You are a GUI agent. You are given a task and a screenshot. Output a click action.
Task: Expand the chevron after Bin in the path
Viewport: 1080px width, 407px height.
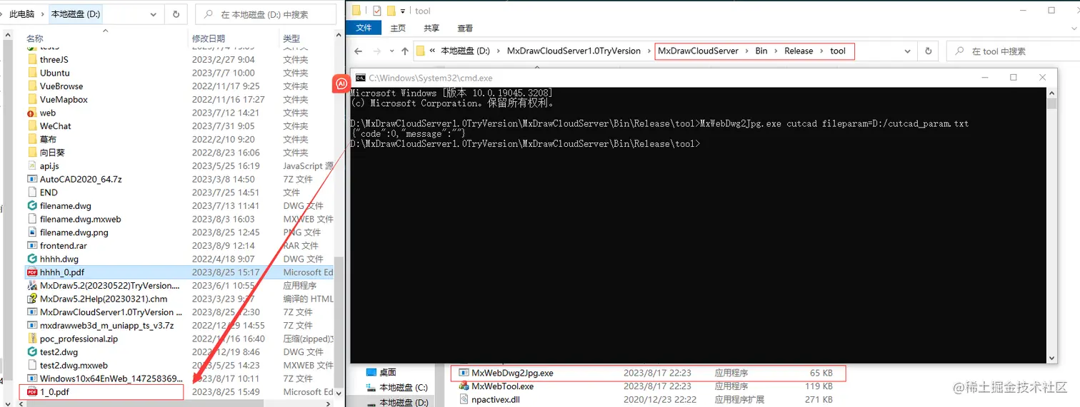(776, 51)
